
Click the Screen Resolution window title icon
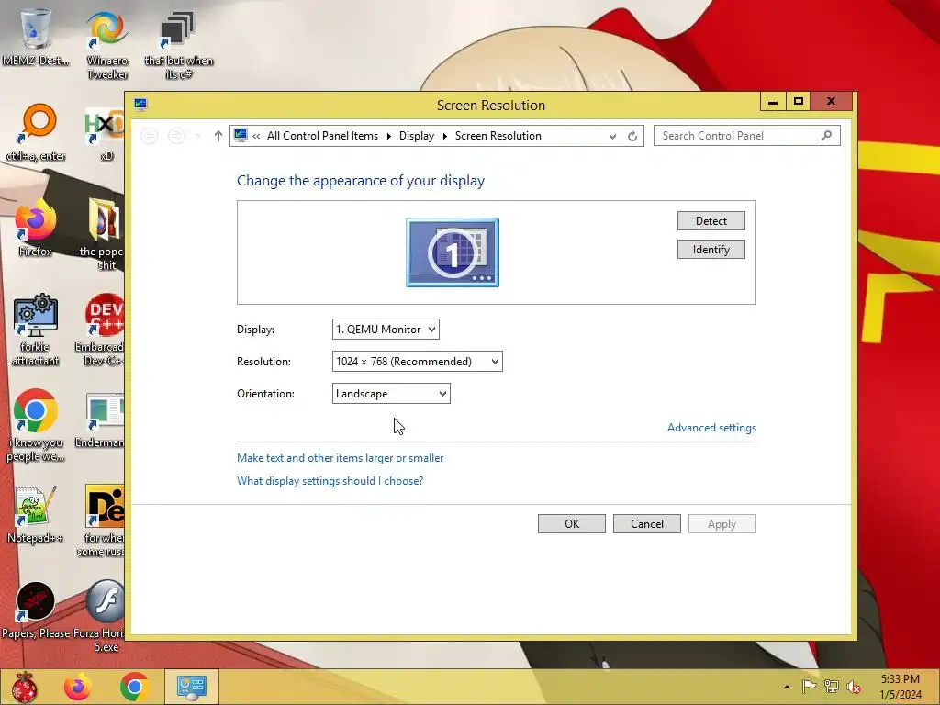coord(140,105)
